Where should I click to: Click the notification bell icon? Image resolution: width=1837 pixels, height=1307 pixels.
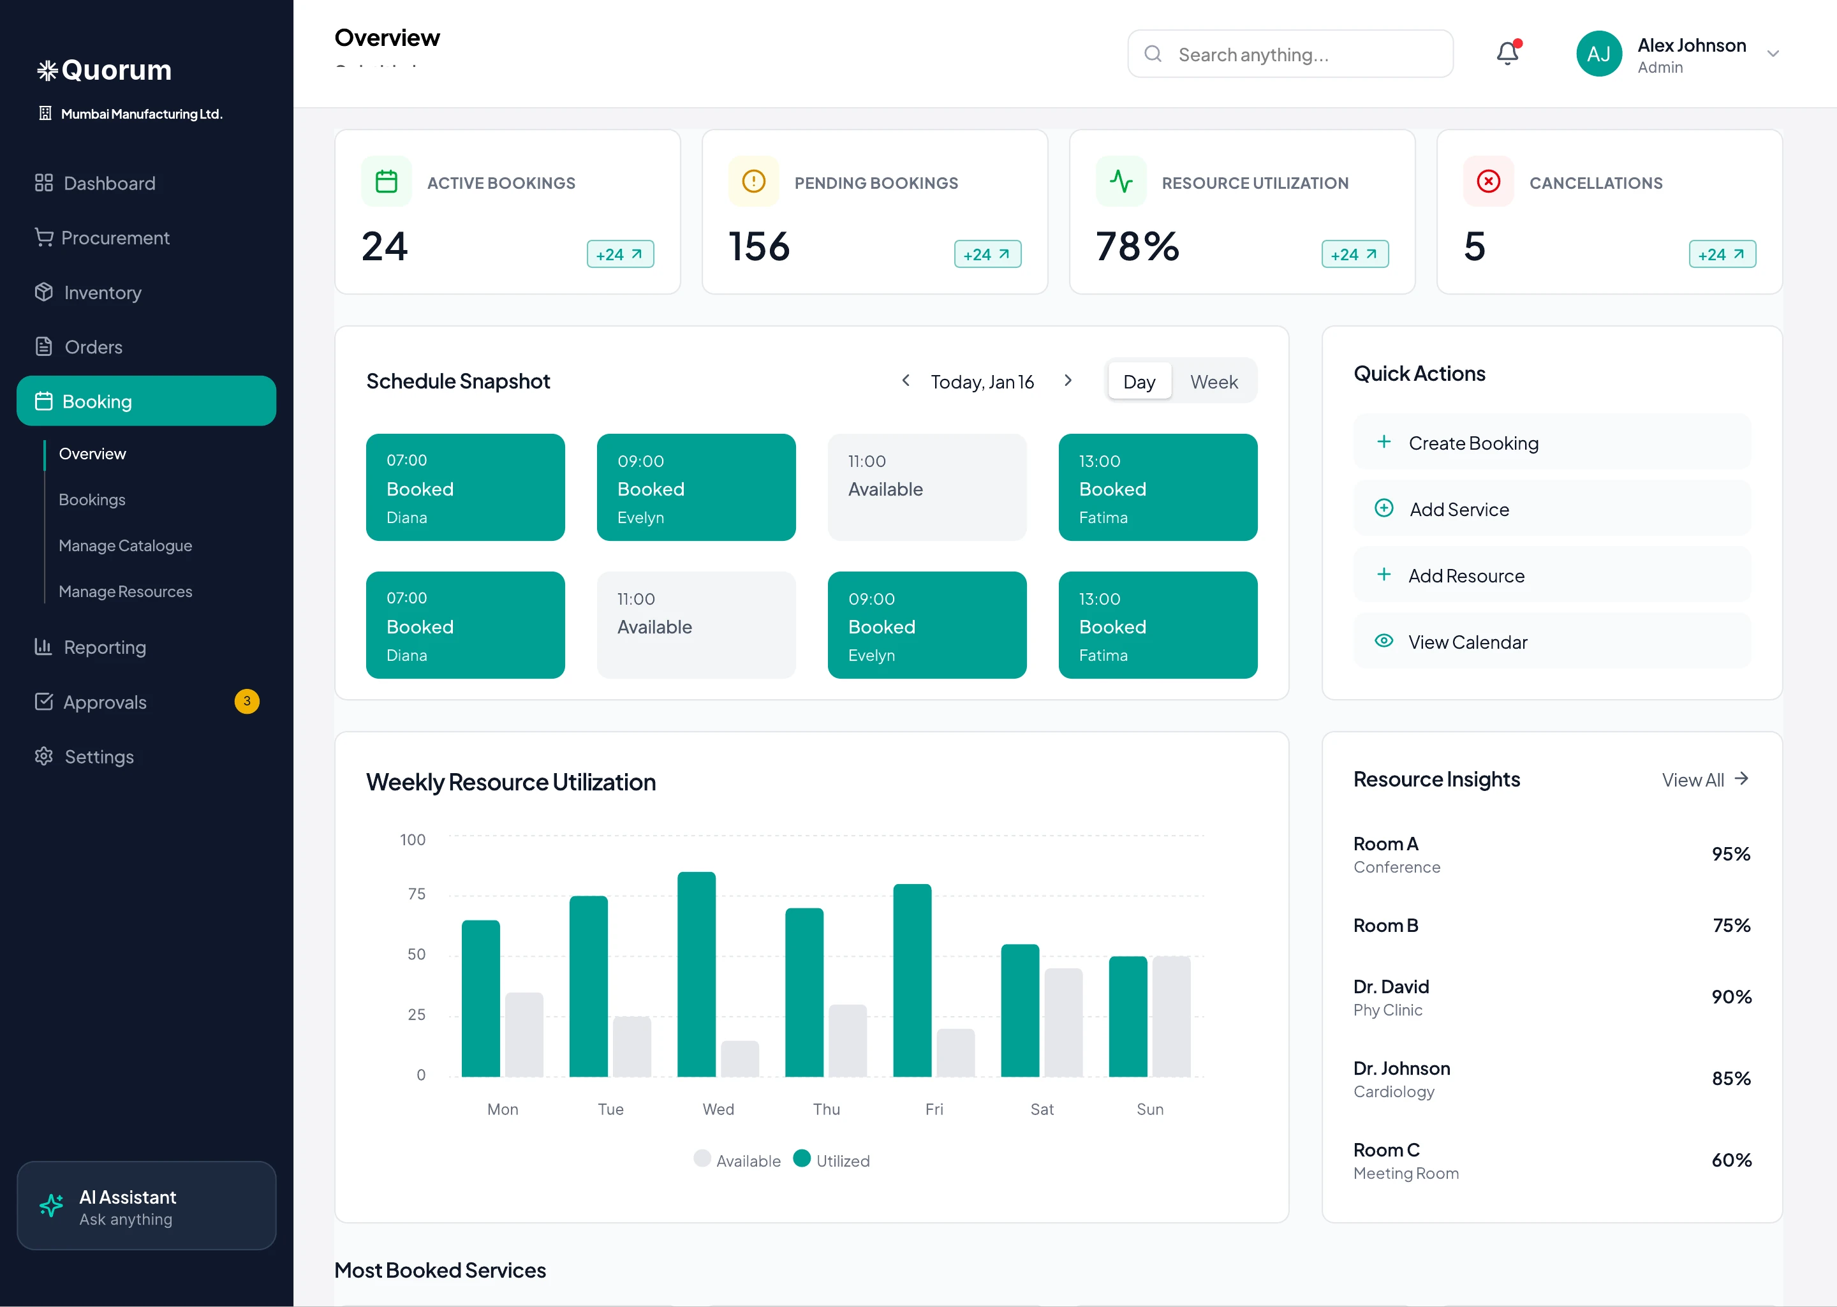[1507, 53]
